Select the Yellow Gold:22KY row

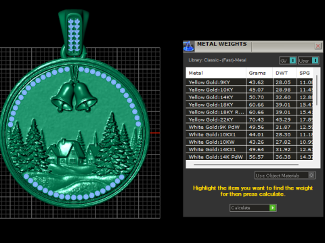(249, 119)
